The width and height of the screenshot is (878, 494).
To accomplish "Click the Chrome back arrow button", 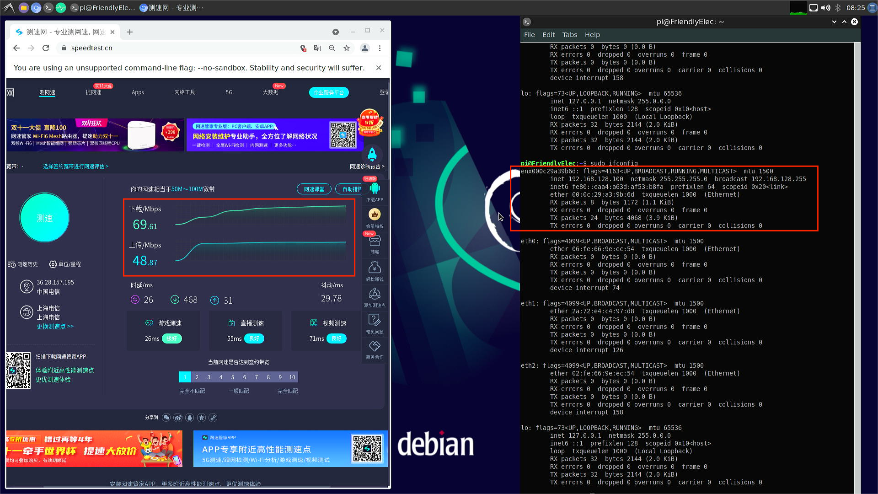I will point(16,48).
